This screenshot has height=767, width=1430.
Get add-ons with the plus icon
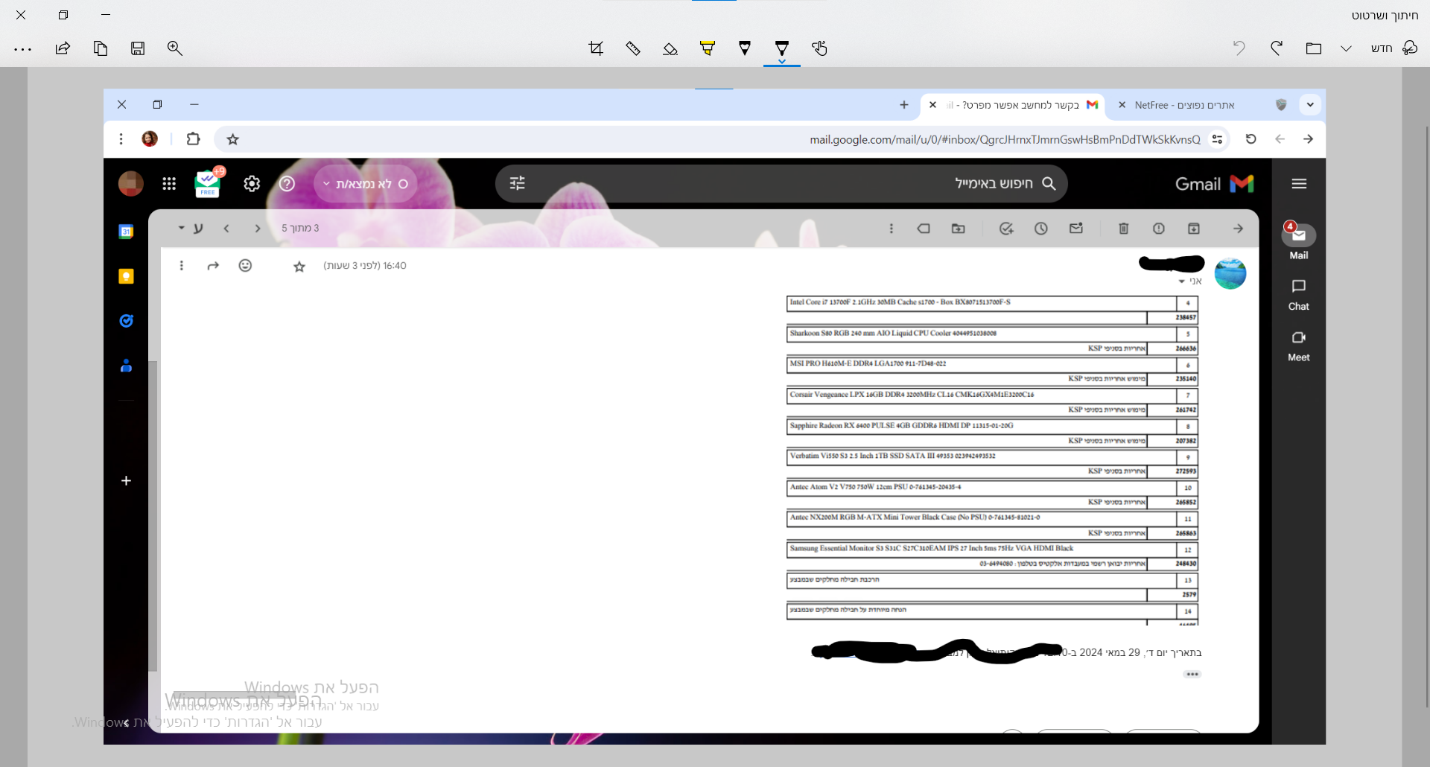pyautogui.click(x=127, y=481)
